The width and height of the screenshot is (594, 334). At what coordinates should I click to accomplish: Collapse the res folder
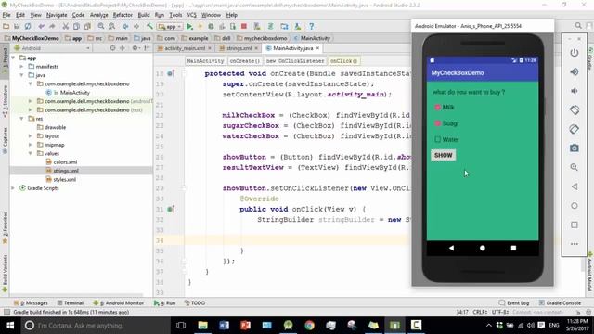pos(21,119)
